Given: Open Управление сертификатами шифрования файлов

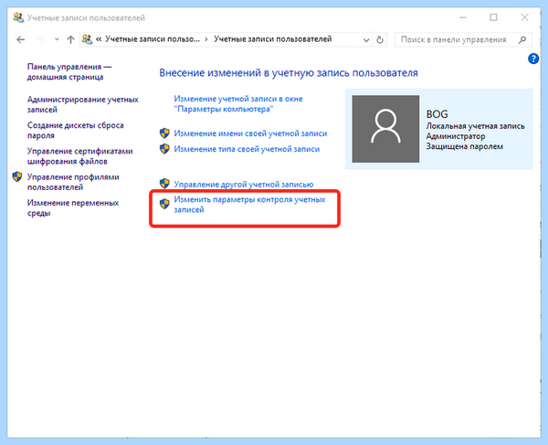Looking at the screenshot, I should pyautogui.click(x=80, y=156).
